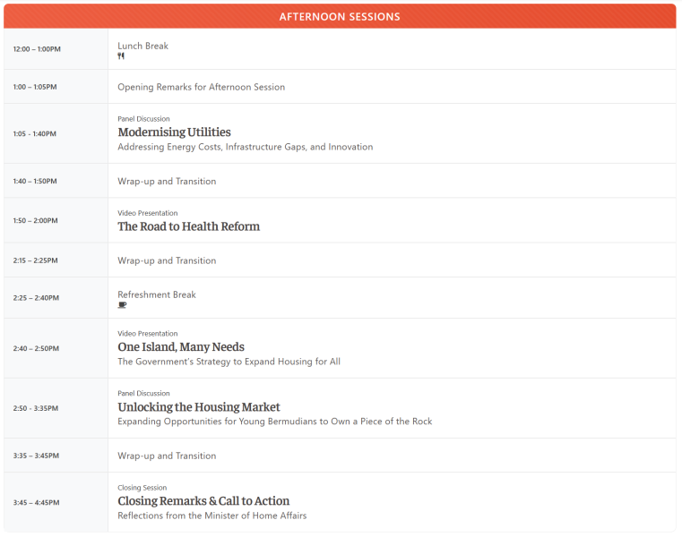Viewport: 682px width, 537px height.
Task: Click the fork and knife lunch icon
Action: [x=121, y=56]
